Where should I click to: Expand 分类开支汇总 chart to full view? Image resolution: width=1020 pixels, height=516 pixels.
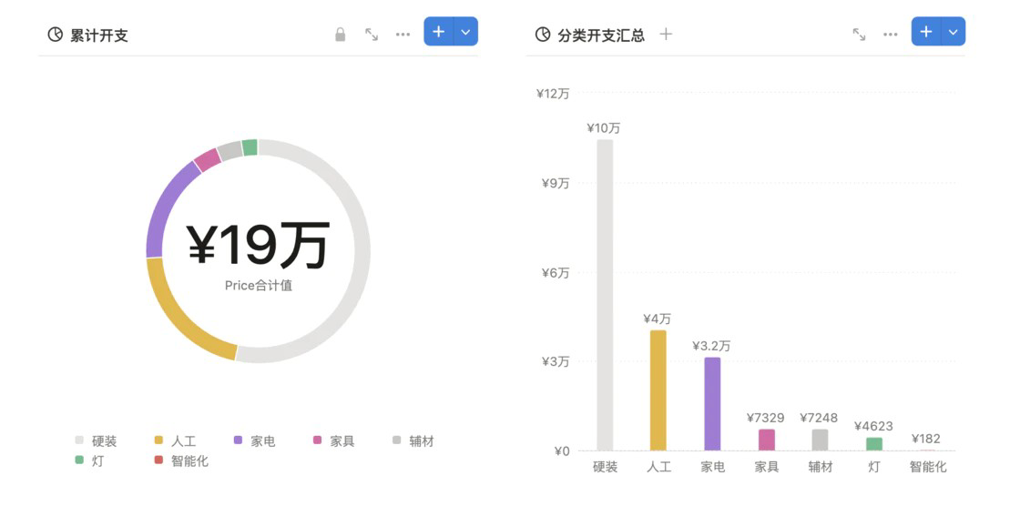(x=859, y=35)
